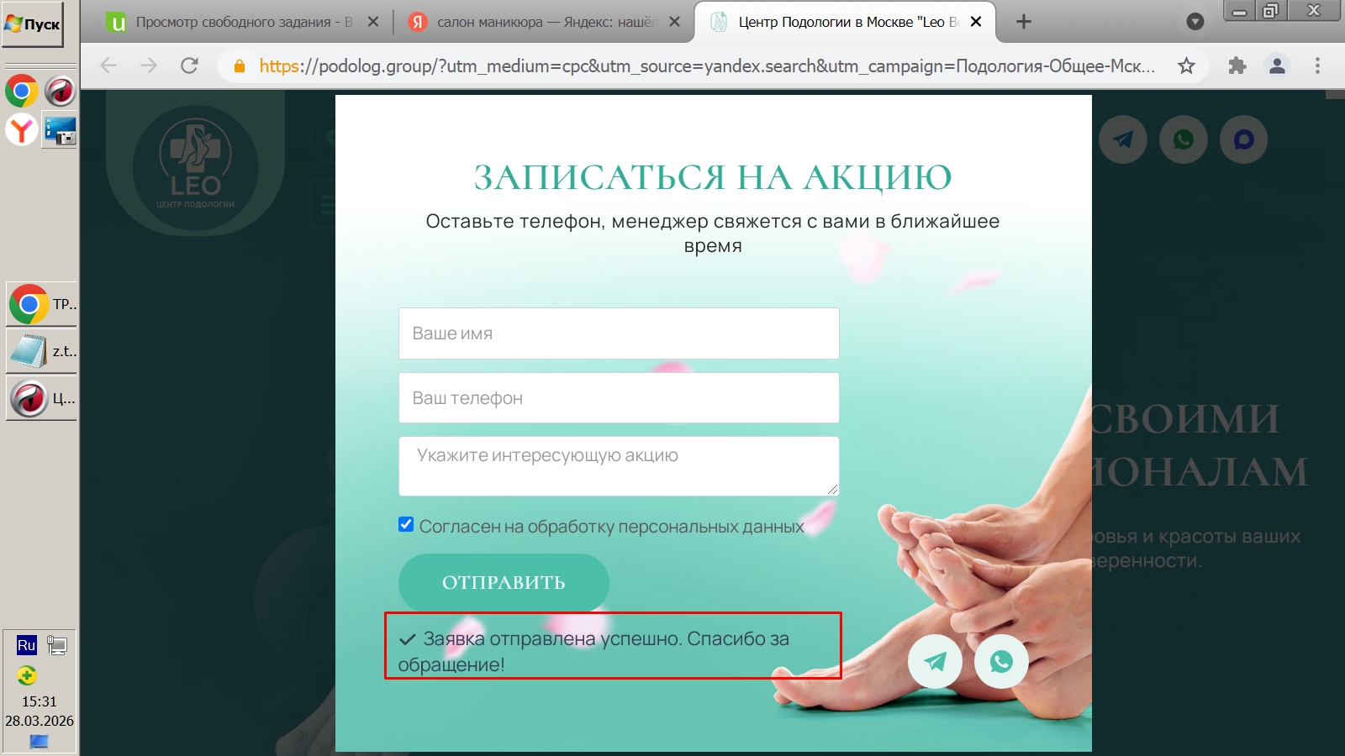This screenshot has width=1345, height=756.
Task: Open the network tray icon
Action: pyautogui.click(x=57, y=645)
